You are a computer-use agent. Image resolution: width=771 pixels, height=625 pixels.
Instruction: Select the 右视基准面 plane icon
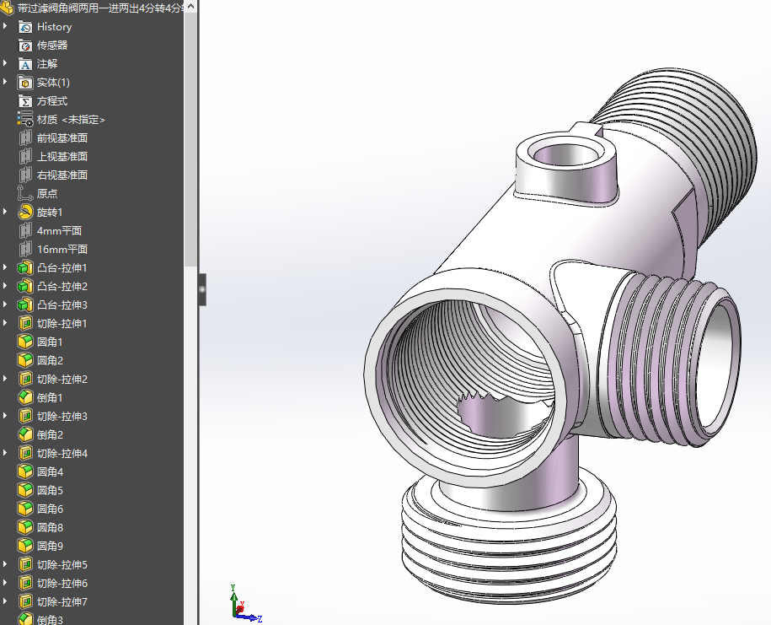[25, 175]
